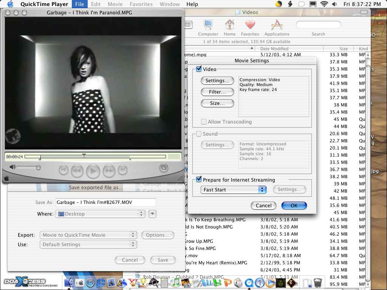Click the fast forward button in player

click(x=109, y=171)
